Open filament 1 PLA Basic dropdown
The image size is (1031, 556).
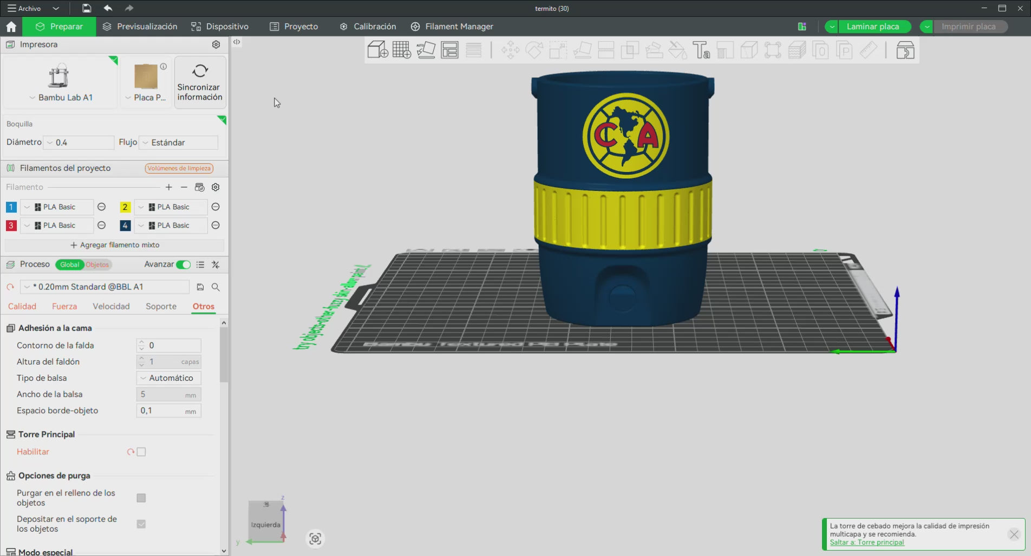56,207
